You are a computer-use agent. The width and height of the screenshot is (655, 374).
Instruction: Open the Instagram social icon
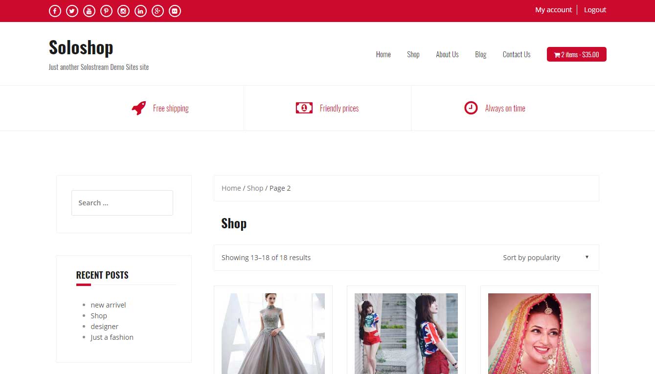[x=123, y=11]
